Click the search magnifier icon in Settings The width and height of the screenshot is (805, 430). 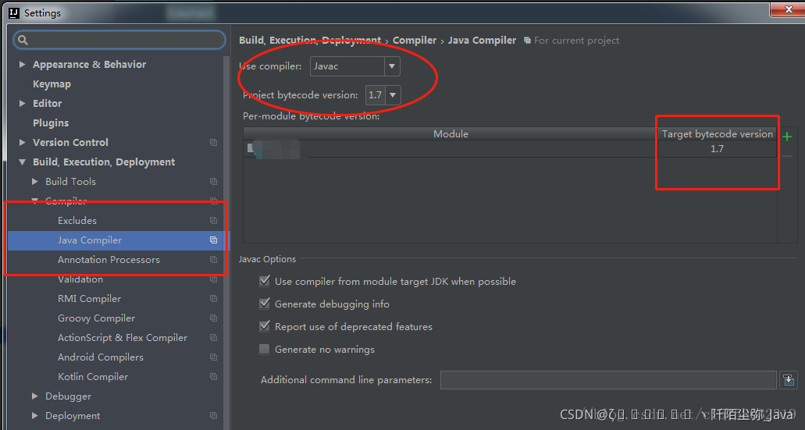[23, 40]
